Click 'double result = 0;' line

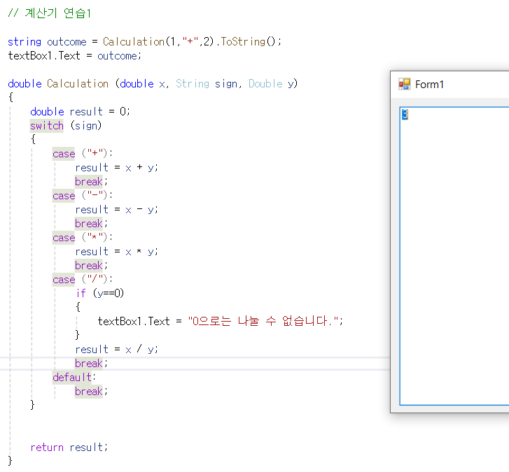80,111
